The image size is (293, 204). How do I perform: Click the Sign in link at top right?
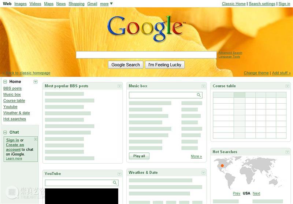[x=284, y=4]
